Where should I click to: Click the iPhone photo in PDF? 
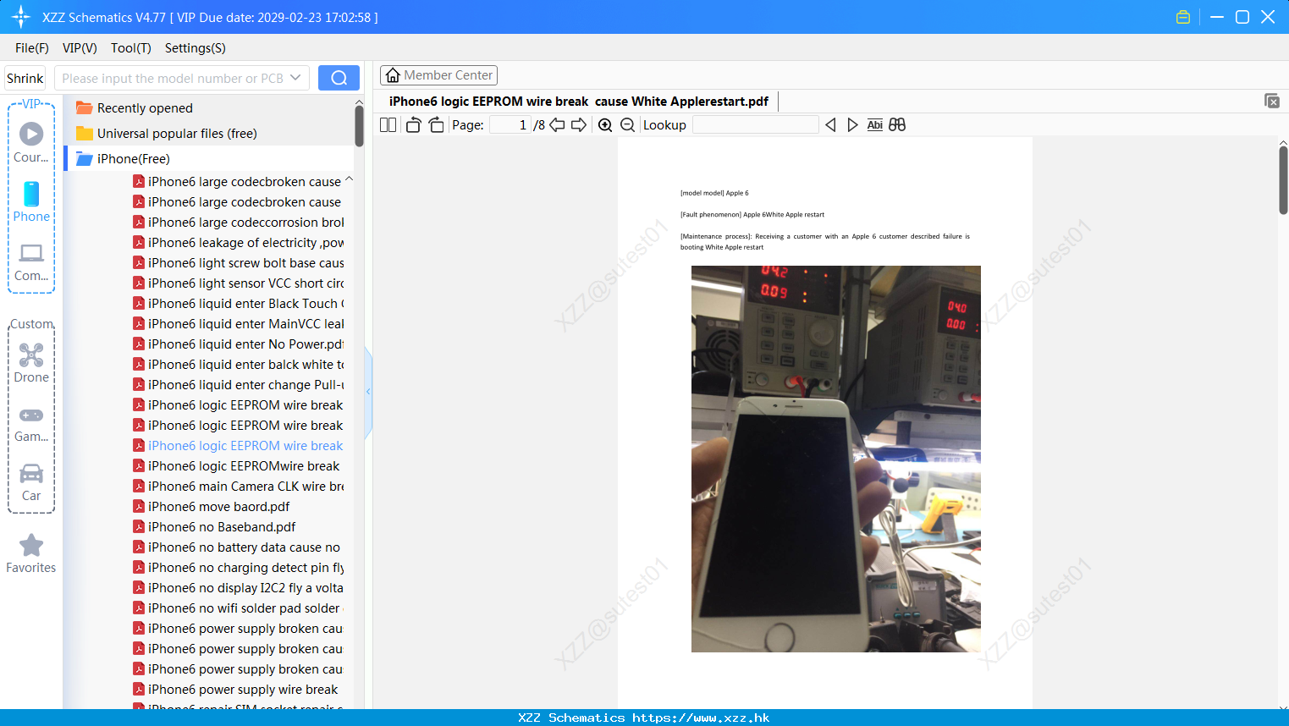tap(836, 459)
